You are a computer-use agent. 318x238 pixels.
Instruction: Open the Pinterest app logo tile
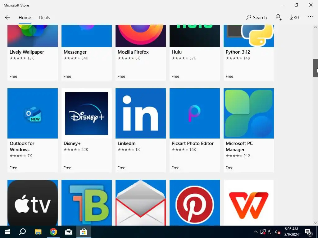(195, 203)
